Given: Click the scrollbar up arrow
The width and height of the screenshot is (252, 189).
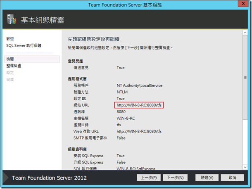Looking at the screenshot, I should click(245, 33).
